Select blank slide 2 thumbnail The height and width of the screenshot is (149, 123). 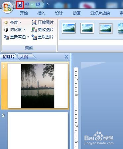38,130
